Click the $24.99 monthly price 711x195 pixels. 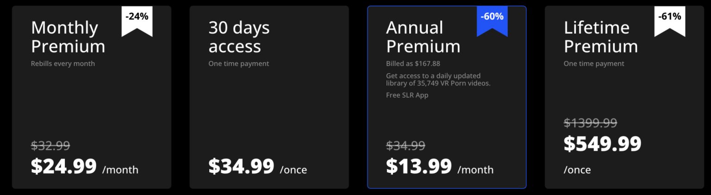click(x=64, y=166)
